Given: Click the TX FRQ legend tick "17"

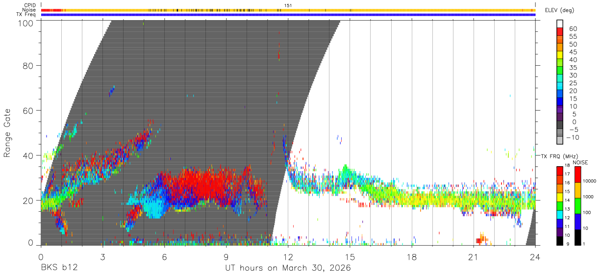Looking at the screenshot, I should (568, 174).
